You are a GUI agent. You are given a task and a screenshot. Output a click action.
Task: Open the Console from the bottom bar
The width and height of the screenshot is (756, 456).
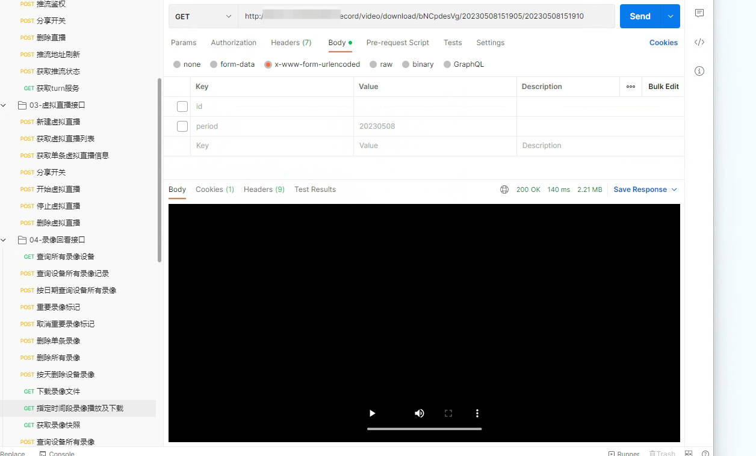click(x=57, y=454)
